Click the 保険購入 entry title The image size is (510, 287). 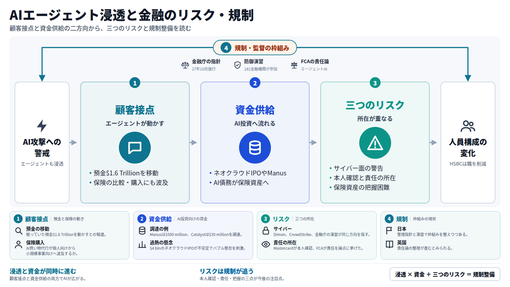click(x=35, y=243)
